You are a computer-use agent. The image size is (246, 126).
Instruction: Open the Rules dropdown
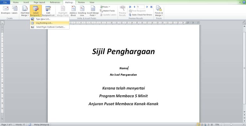[105, 7]
